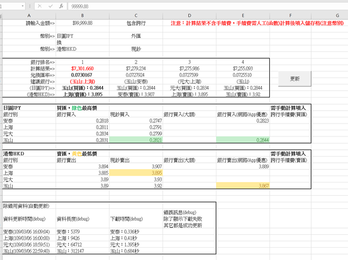
Task: Select column E header
Action: click(243, 15)
